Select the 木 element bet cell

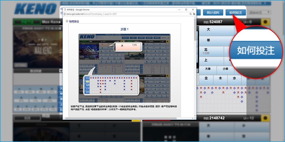coord(220,80)
